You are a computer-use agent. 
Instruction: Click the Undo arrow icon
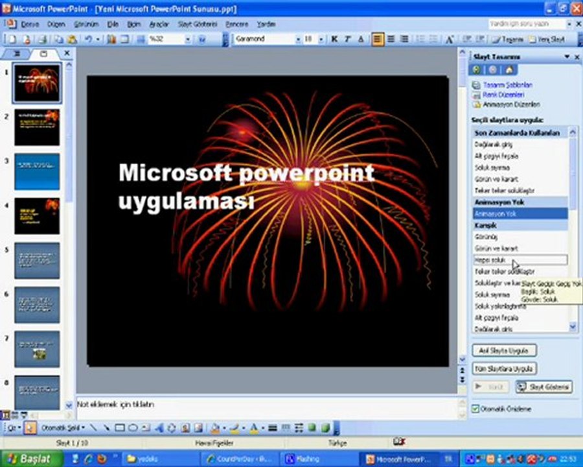[88, 40]
